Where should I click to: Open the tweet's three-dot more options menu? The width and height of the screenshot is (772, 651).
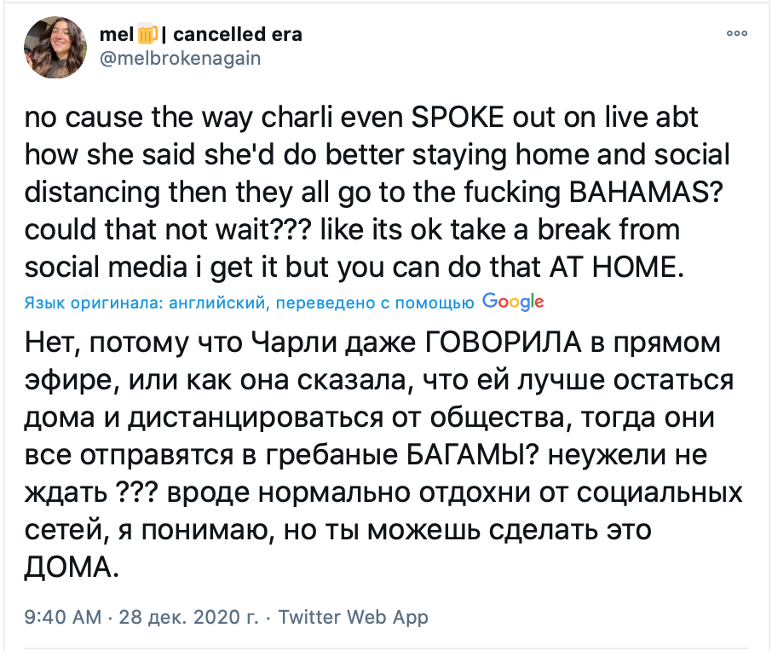click(x=737, y=33)
